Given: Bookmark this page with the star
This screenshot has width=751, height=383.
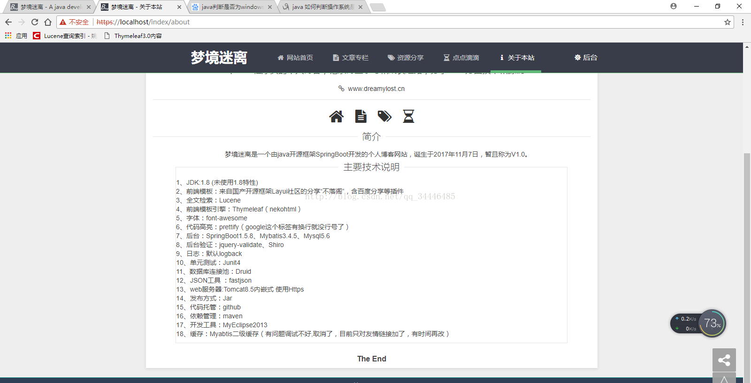Looking at the screenshot, I should click(728, 22).
